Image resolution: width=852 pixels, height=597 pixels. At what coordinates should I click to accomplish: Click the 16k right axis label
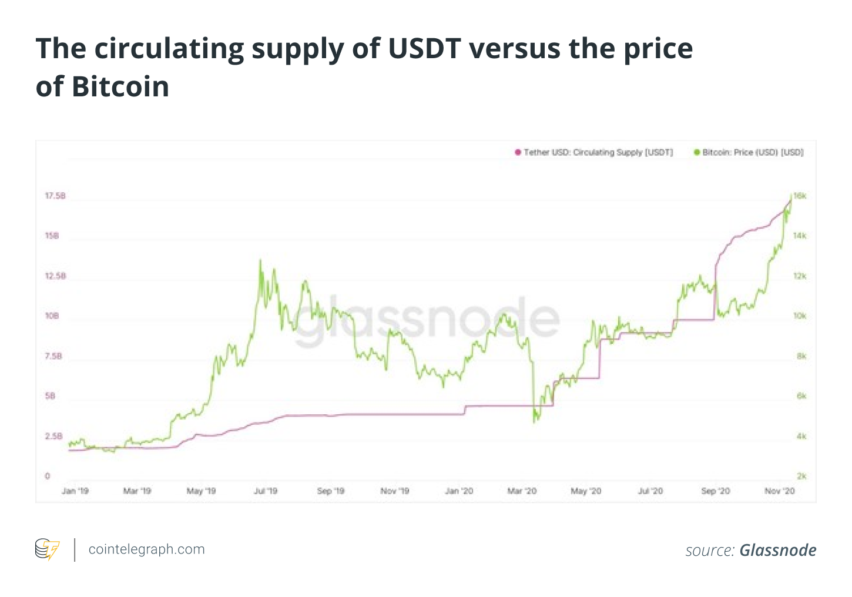click(800, 196)
